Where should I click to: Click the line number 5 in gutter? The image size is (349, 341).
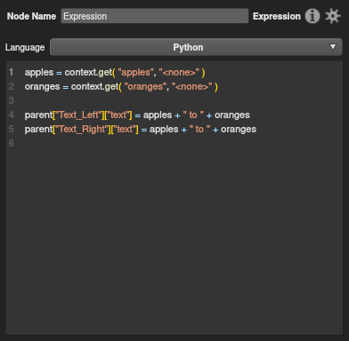(12, 129)
